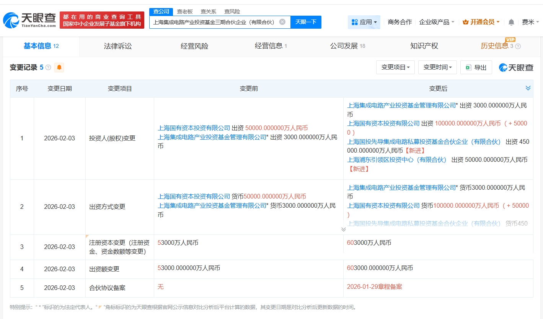This screenshot has height=319, width=543.
Task: Open 上海浦东引领区投资中心 investor link
Action: [x=397, y=160]
